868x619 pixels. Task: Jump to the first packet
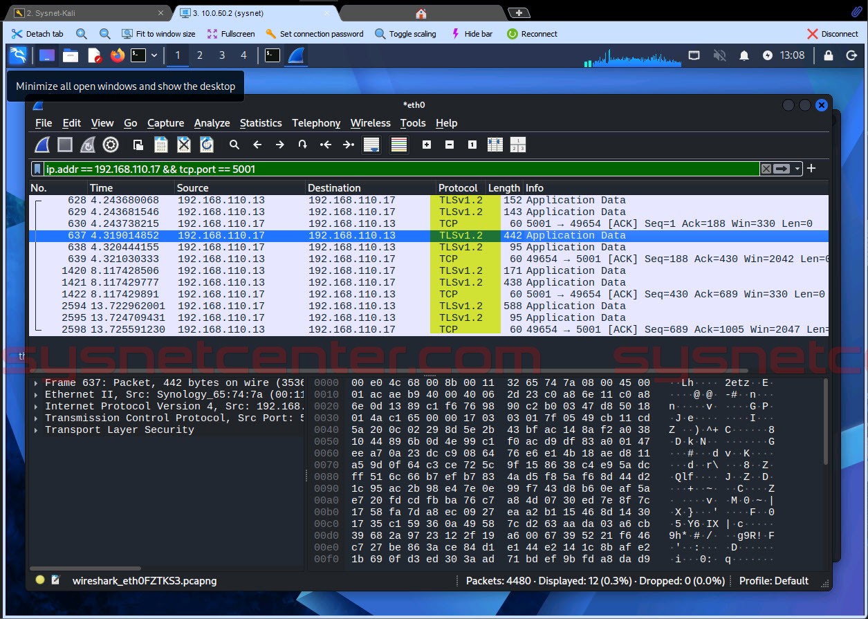coord(326,145)
